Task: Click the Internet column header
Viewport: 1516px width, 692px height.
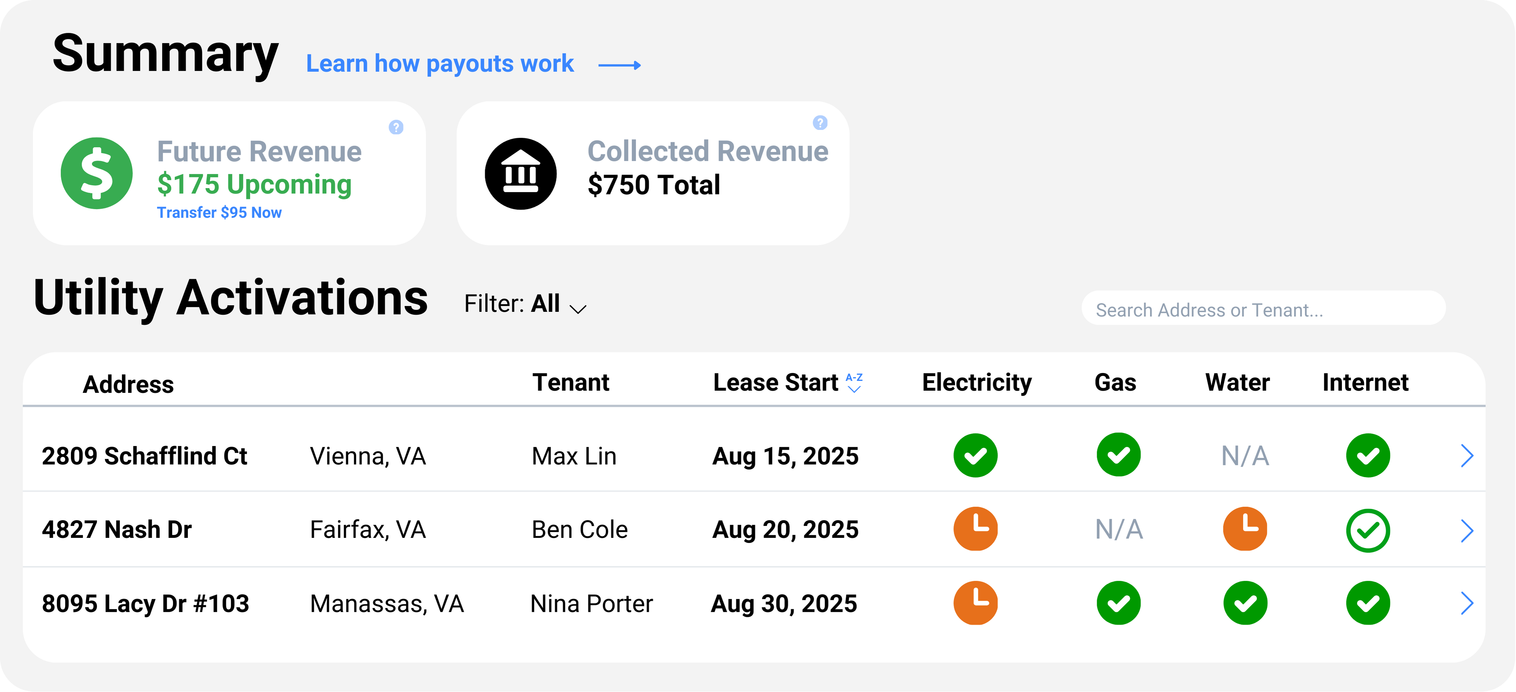Action: pyautogui.click(x=1365, y=383)
